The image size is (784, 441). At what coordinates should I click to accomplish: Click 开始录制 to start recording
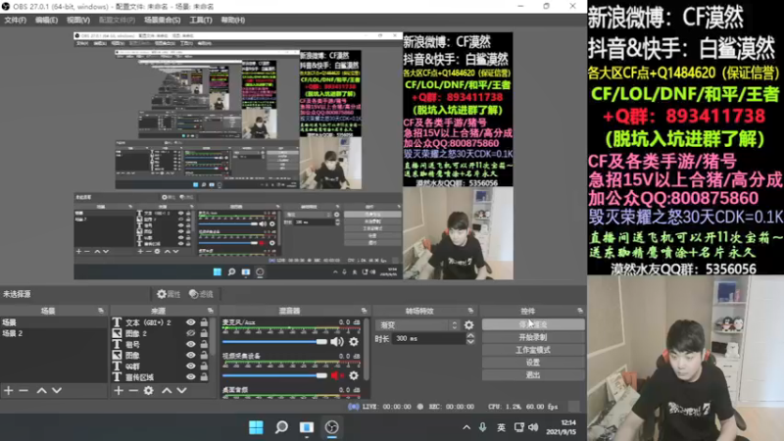pos(533,337)
